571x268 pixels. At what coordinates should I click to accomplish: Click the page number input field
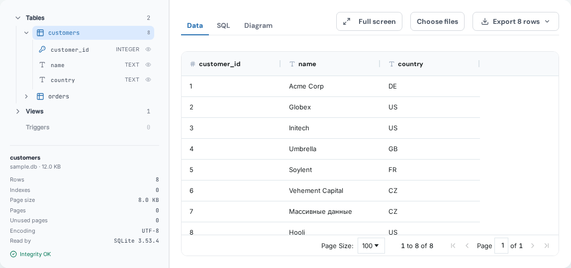(501, 246)
